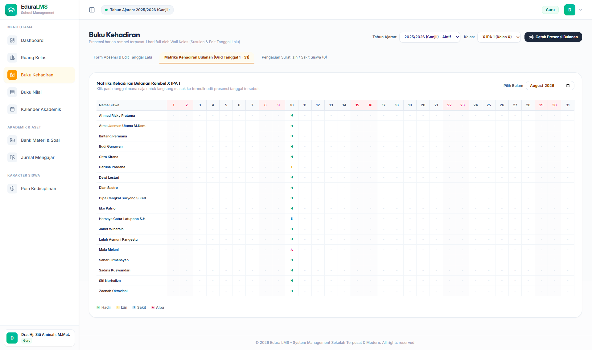Open the Bank Materi & Soal icon
The width and height of the screenshot is (592, 350).
12,140
